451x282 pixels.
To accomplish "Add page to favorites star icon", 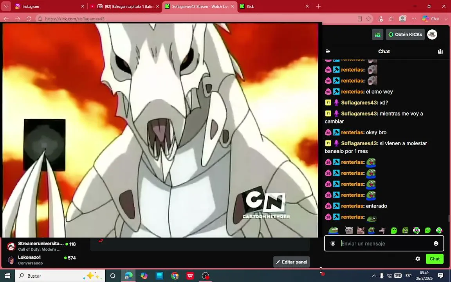I will (x=369, y=19).
